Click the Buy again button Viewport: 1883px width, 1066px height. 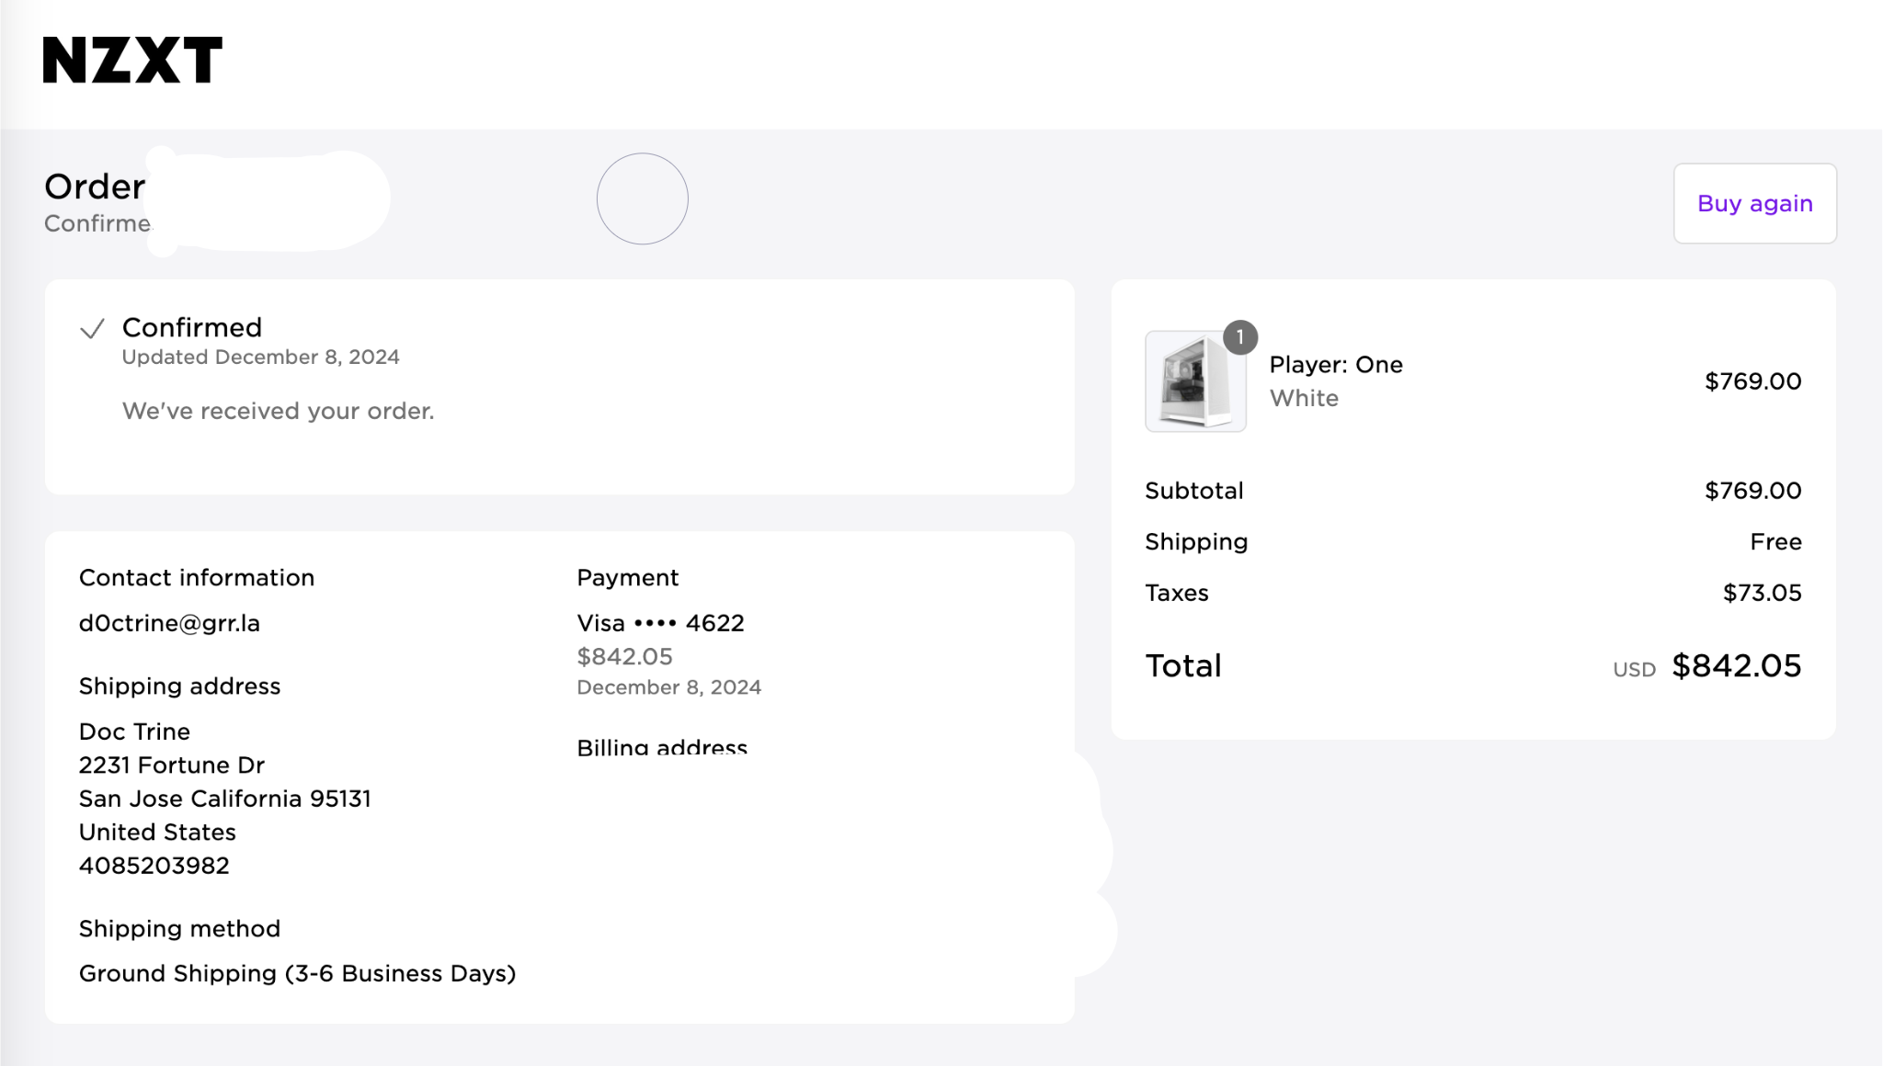1754,203
